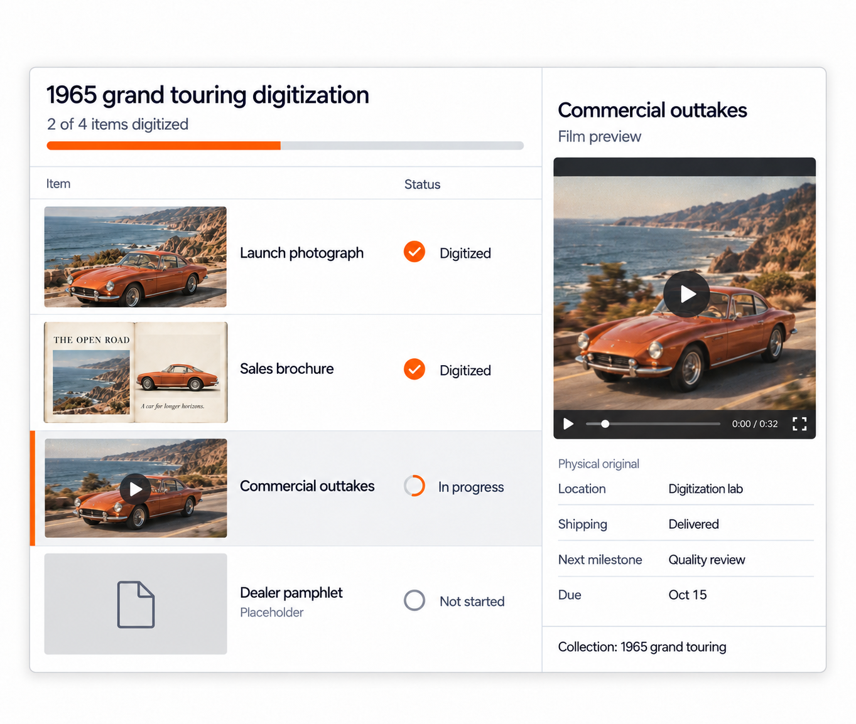Click the video seek bar handle
This screenshot has width=856, height=724.
(605, 424)
